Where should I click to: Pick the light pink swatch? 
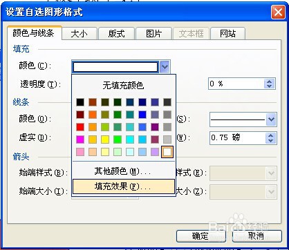coord(80,152)
